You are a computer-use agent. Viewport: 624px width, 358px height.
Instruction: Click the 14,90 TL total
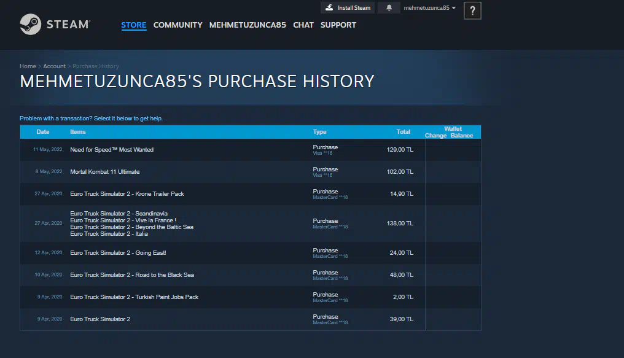pyautogui.click(x=402, y=193)
